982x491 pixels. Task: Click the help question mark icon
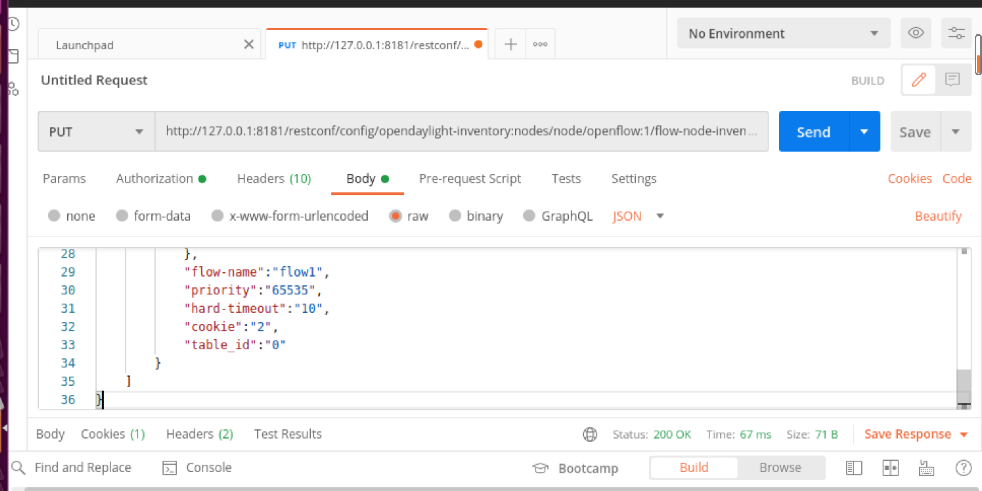click(x=963, y=468)
